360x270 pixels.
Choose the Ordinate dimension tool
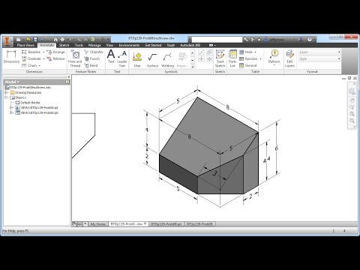pyautogui.click(x=31, y=58)
